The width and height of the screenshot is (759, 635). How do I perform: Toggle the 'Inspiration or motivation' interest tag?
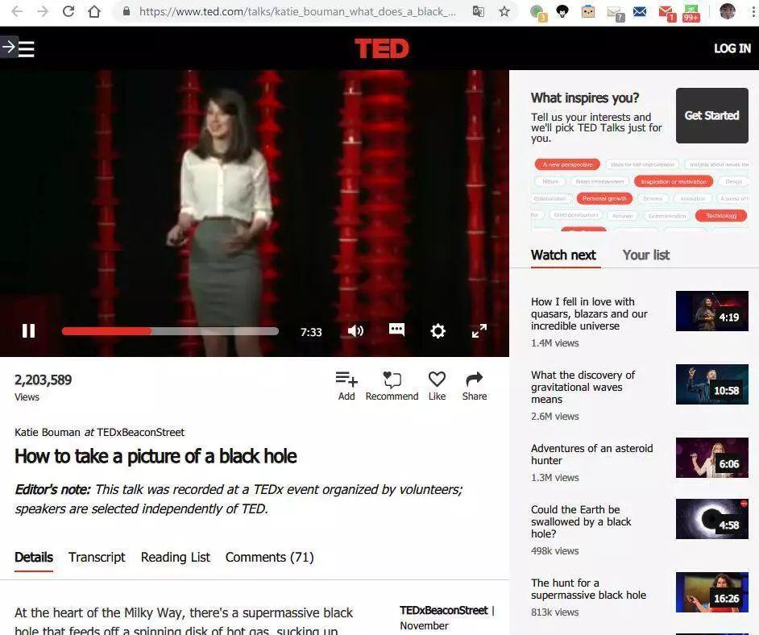[x=674, y=181]
